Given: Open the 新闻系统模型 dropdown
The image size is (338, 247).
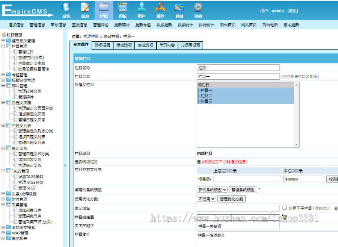Looking at the screenshot, I should [x=212, y=189].
